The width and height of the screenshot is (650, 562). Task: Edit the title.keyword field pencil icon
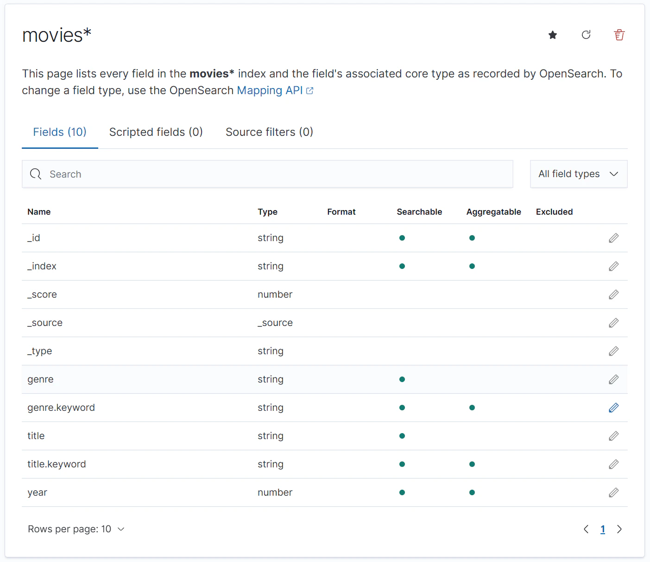tap(614, 464)
